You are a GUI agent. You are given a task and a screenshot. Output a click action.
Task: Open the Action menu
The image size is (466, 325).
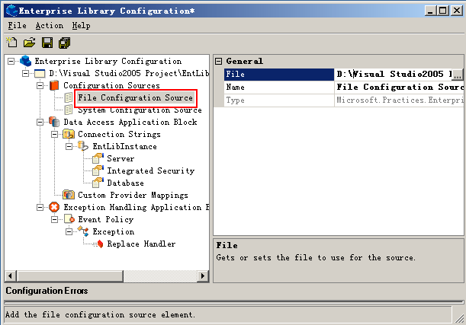pyautogui.click(x=50, y=25)
